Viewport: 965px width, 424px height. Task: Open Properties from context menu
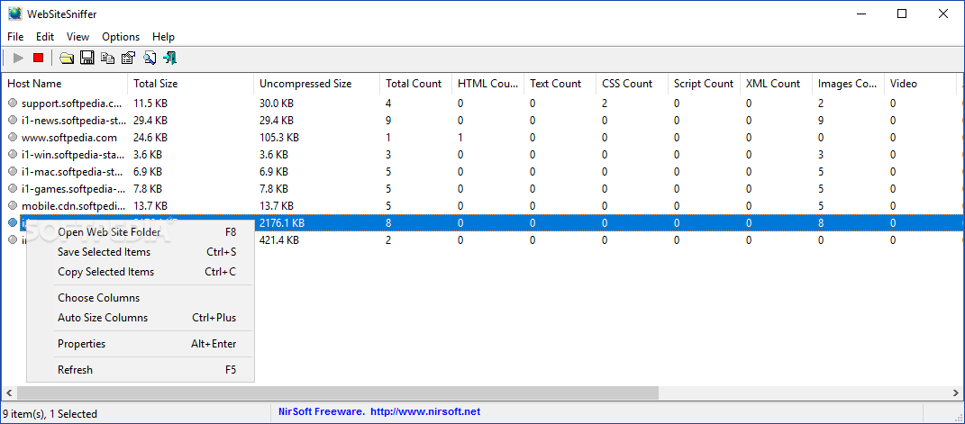tap(141, 344)
